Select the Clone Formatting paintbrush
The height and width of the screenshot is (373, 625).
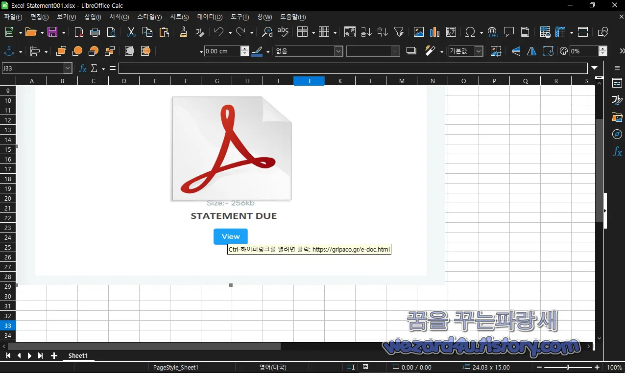(x=183, y=32)
